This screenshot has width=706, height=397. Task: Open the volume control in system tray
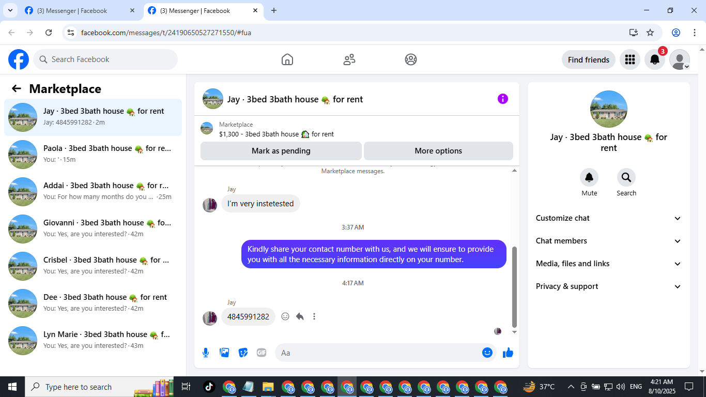[621, 387]
